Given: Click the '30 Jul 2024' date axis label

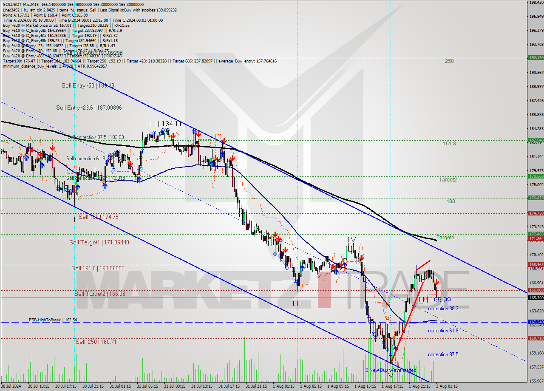Looking at the screenshot, I should (11, 386).
